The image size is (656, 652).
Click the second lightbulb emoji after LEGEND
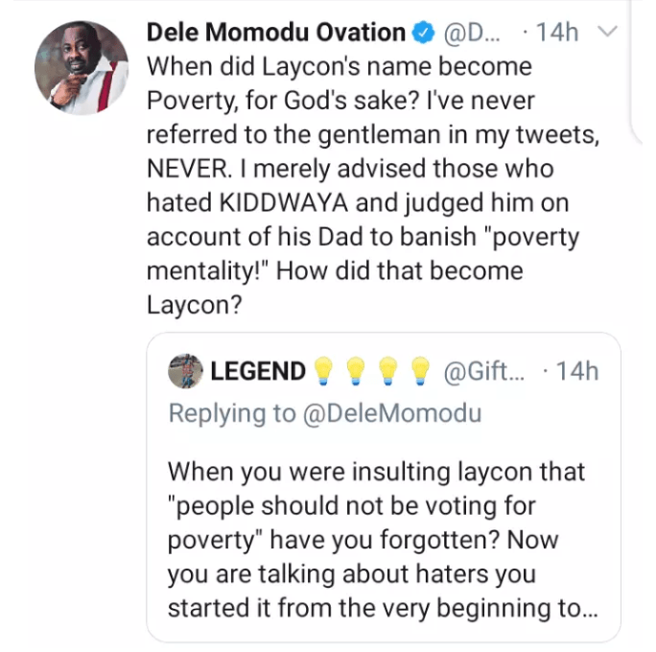pos(357,371)
